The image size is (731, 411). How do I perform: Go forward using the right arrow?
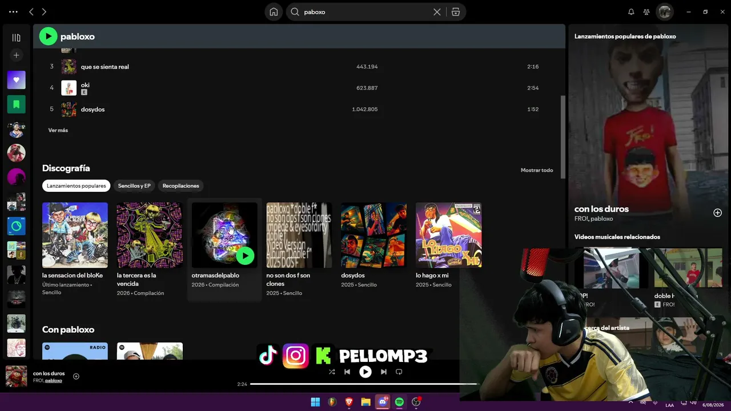[44, 11]
